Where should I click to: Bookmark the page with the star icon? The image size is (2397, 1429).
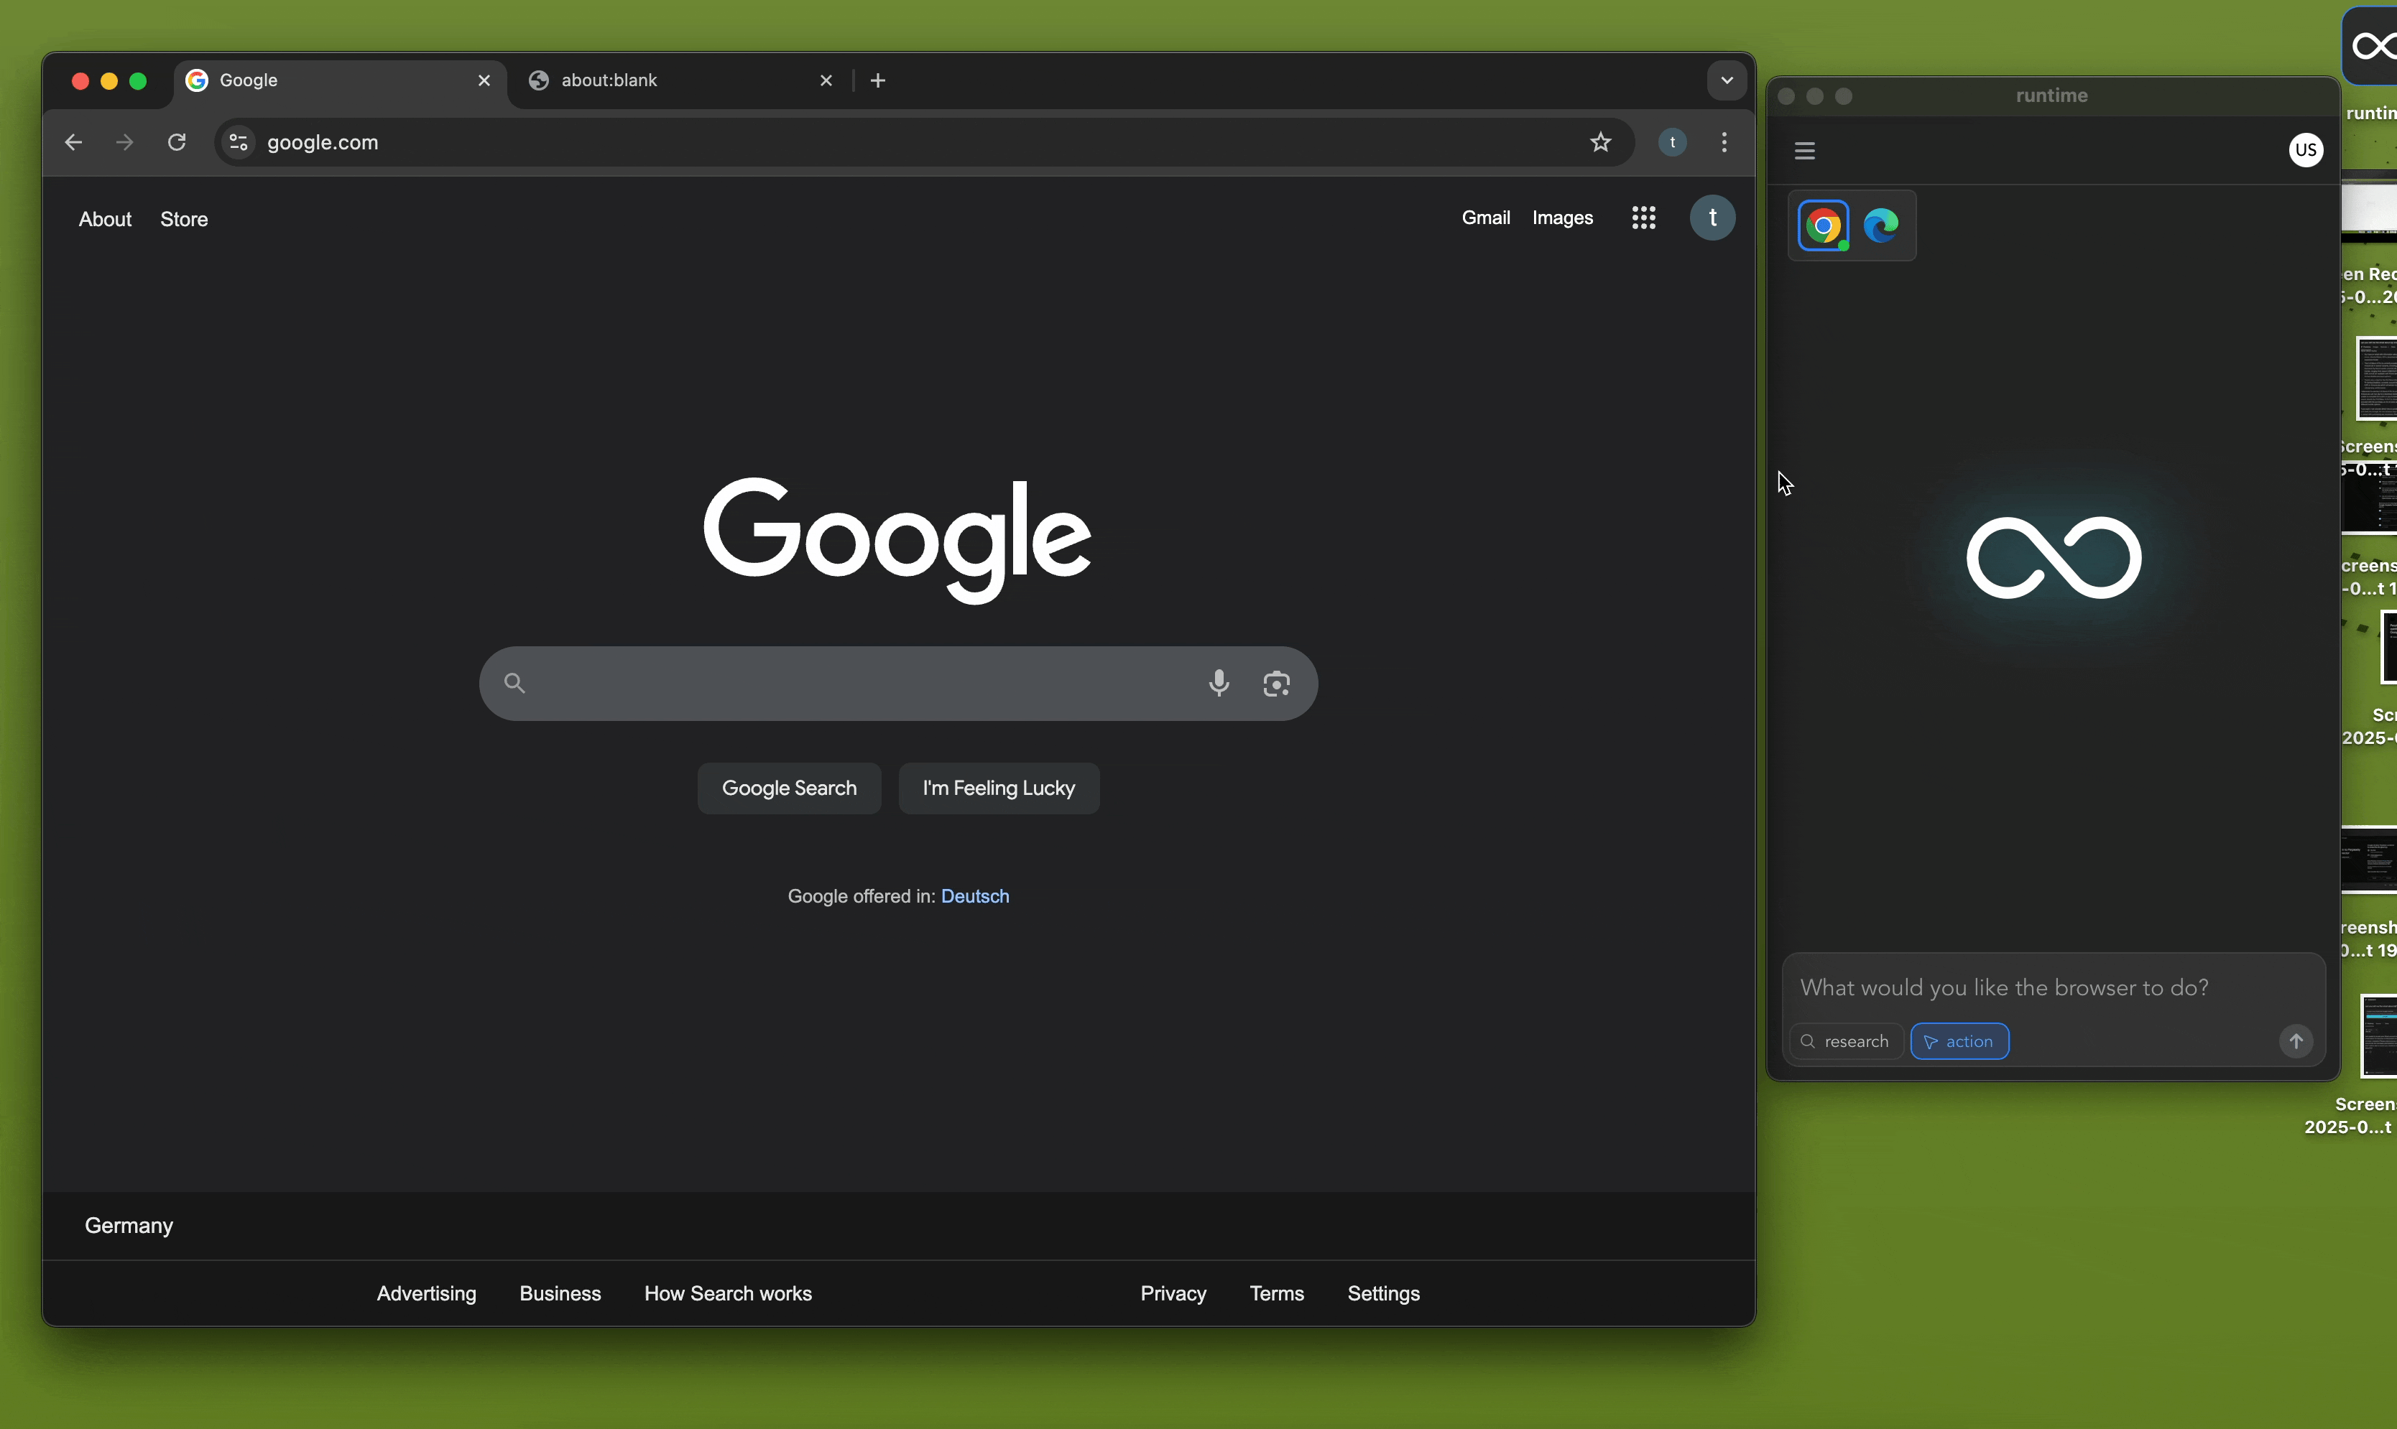tap(1600, 141)
